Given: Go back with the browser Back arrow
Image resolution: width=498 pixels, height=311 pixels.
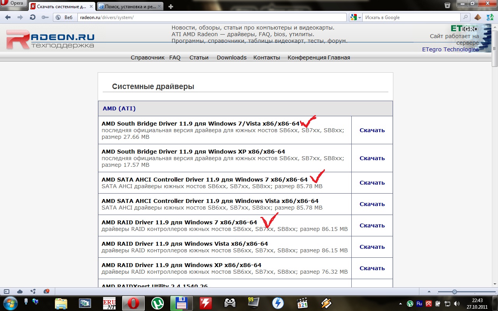Looking at the screenshot, I should (x=8, y=17).
